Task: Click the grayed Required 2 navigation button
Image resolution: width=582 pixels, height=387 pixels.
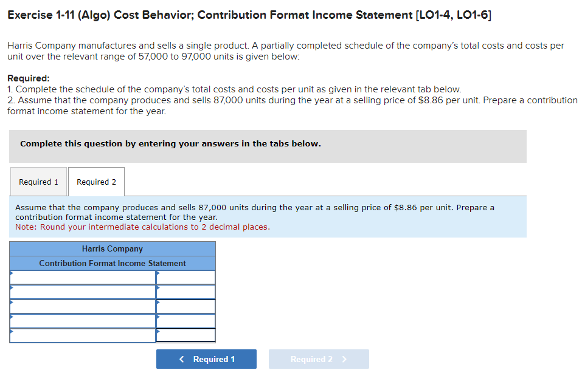Action: tap(318, 359)
